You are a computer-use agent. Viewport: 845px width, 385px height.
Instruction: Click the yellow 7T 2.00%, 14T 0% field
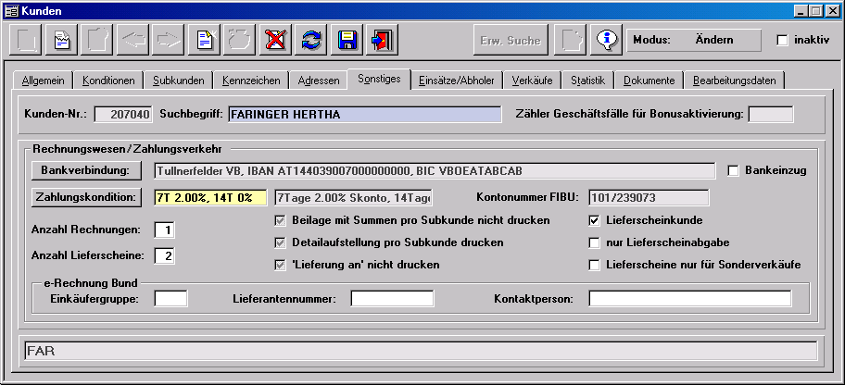[x=210, y=197]
